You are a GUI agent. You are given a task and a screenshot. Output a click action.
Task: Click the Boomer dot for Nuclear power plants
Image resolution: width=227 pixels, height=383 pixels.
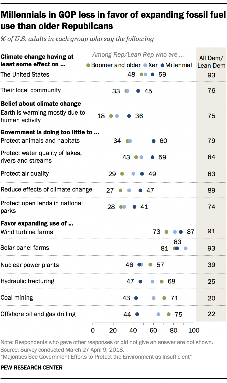pyautogui.click(x=150, y=265)
